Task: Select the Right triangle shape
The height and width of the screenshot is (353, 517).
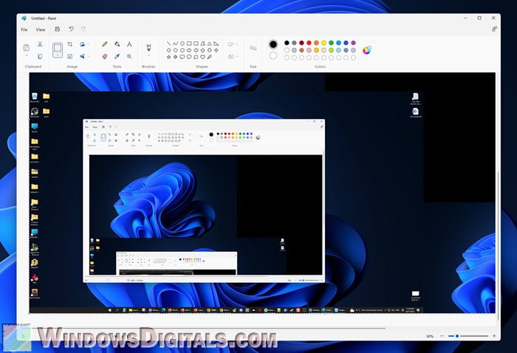Action: pyautogui.click(x=216, y=43)
